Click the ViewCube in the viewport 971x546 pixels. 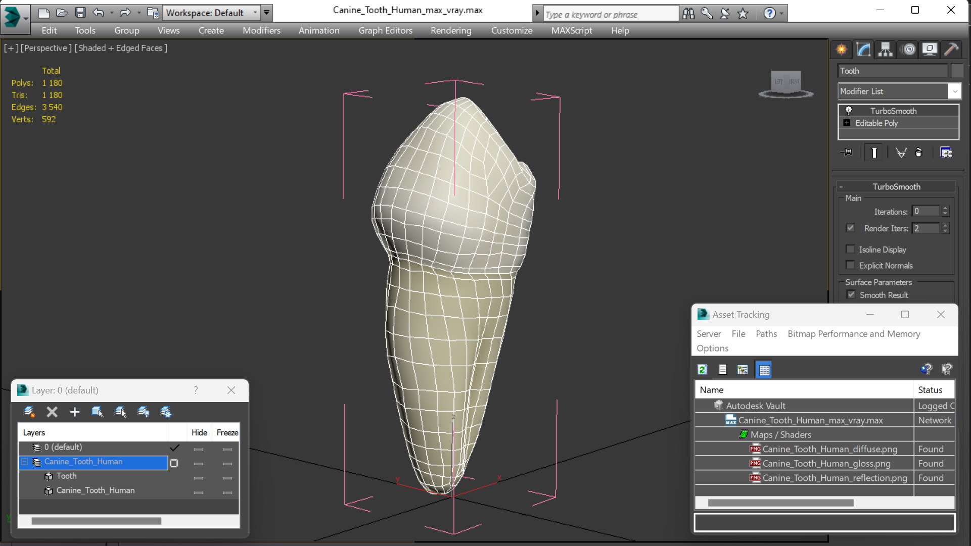pos(786,84)
